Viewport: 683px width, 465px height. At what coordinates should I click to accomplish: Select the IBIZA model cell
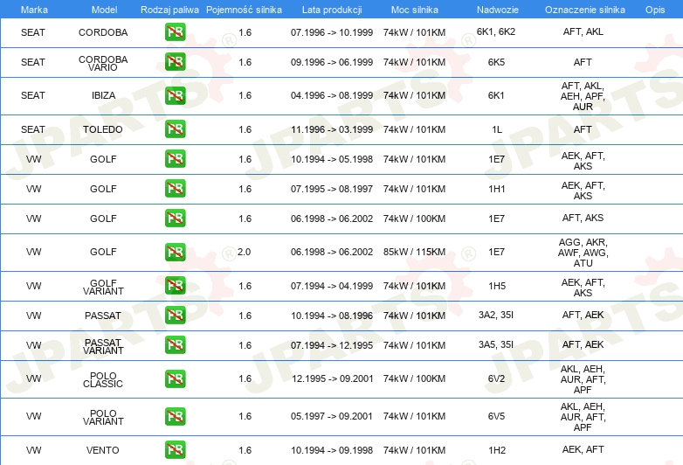pos(103,95)
